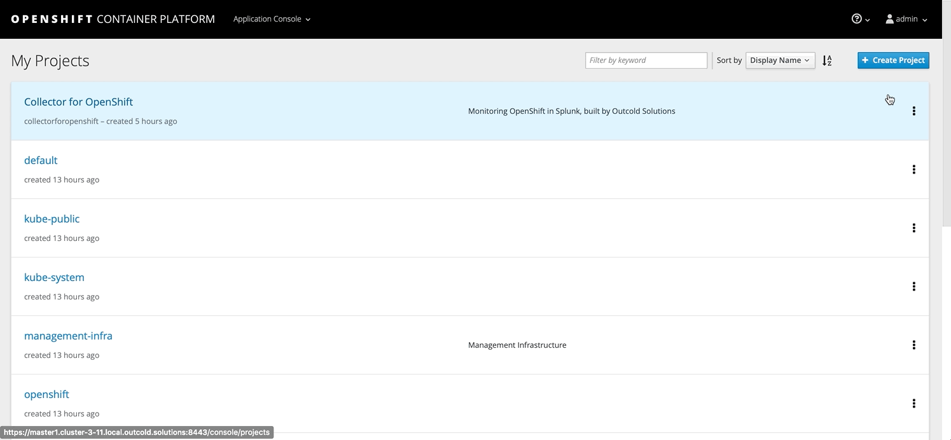Toggle sort direction A-Z icon
The width and height of the screenshot is (951, 440).
[827, 60]
